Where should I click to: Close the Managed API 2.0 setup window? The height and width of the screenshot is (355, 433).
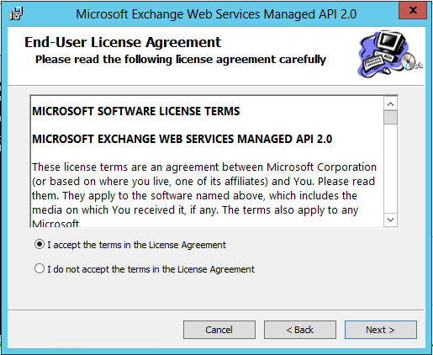pos(413,10)
